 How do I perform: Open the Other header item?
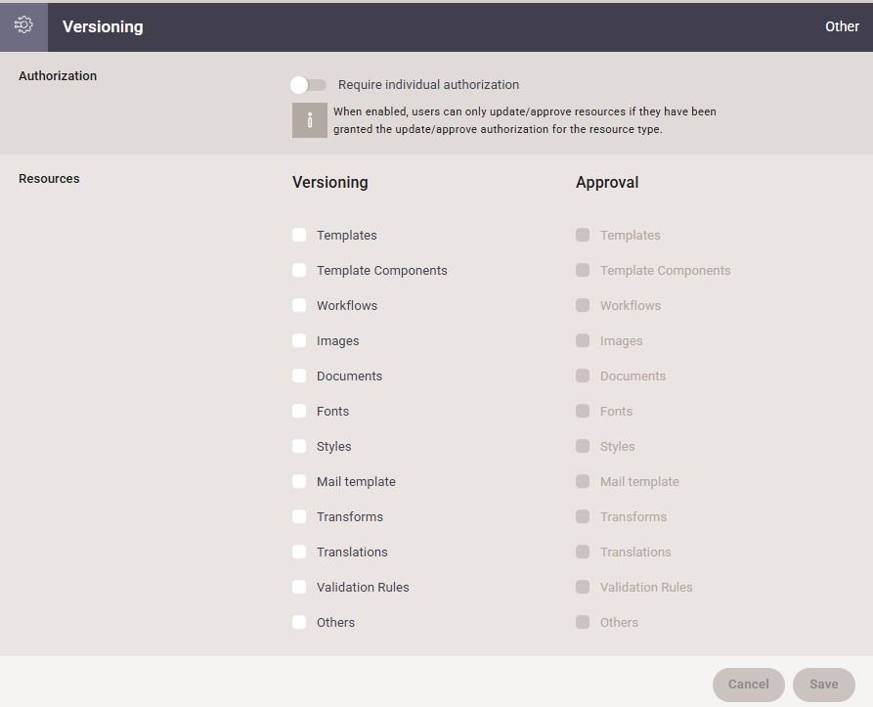(x=842, y=26)
